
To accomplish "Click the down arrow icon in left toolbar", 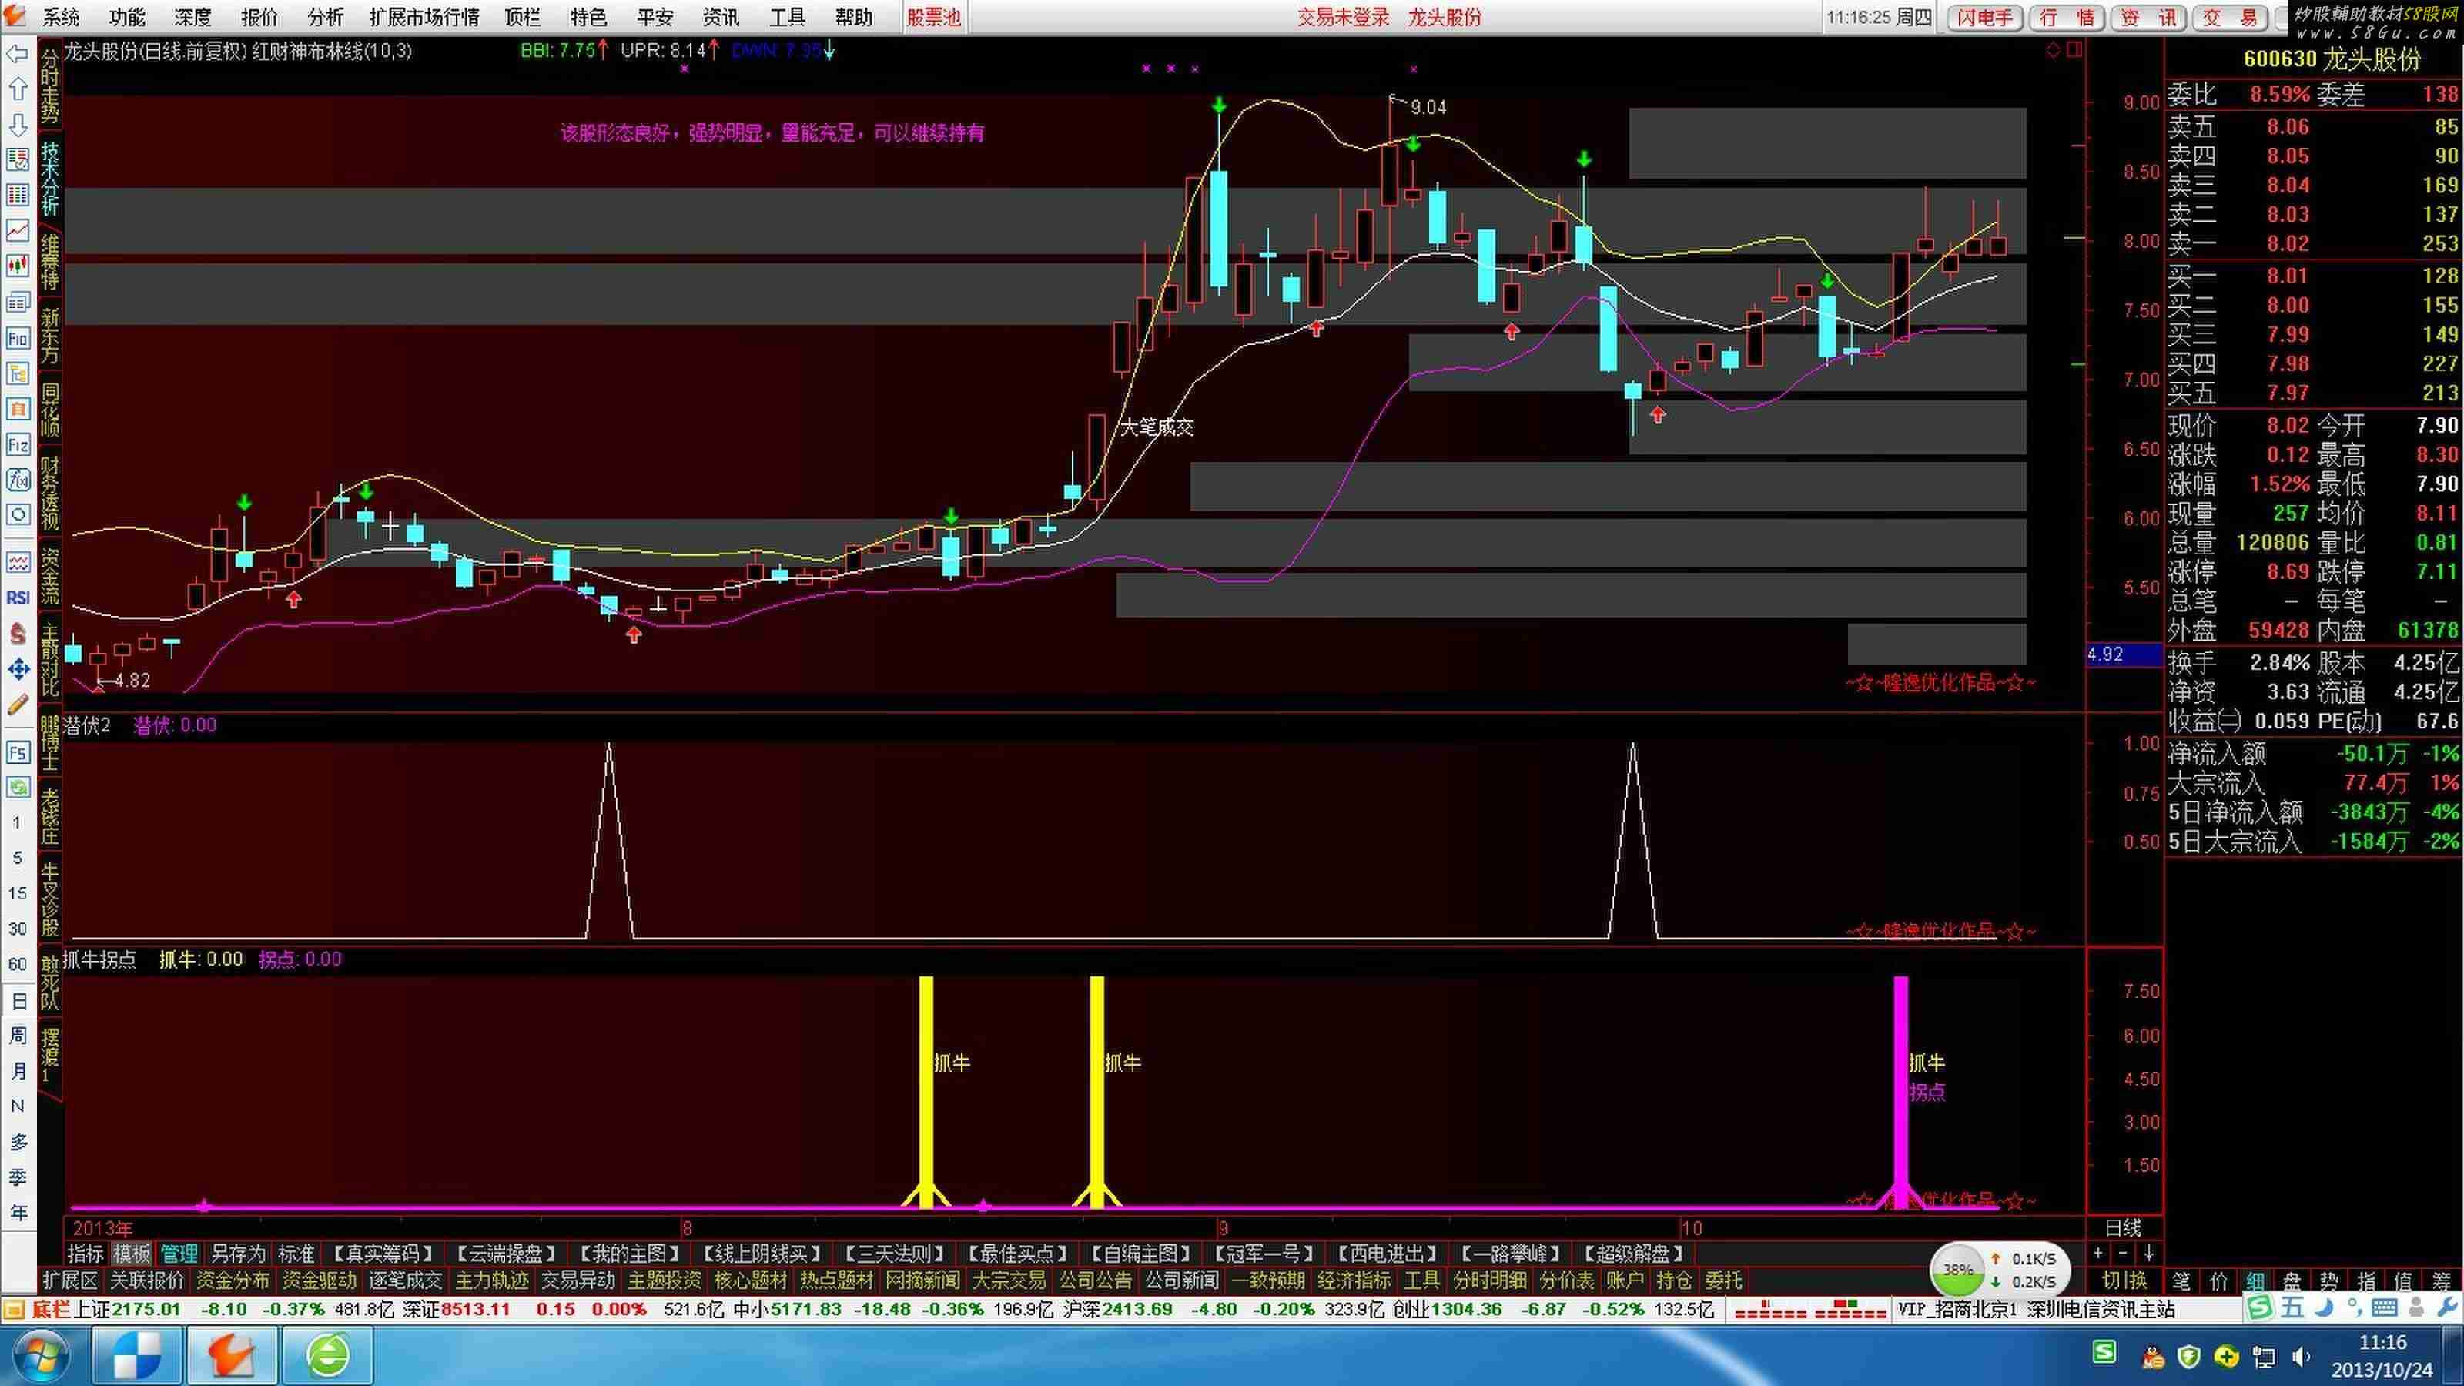I will (x=17, y=126).
